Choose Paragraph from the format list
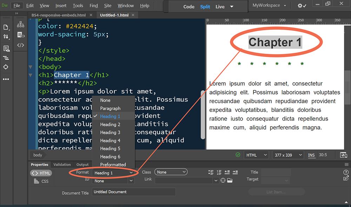The height and width of the screenshot is (207, 351). point(113,109)
